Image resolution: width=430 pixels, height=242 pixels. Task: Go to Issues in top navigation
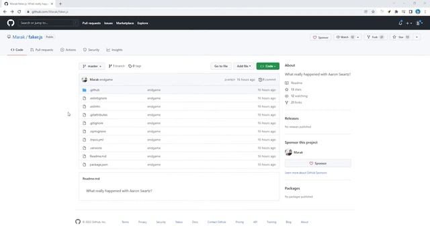click(x=108, y=24)
